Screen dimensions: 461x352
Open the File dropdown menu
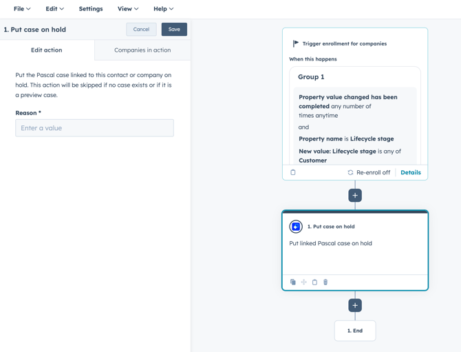click(x=22, y=9)
